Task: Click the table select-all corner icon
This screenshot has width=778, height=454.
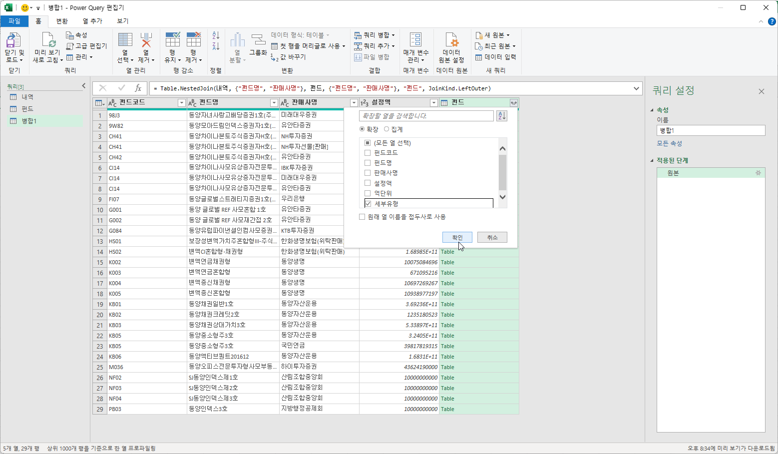Action: [99, 103]
